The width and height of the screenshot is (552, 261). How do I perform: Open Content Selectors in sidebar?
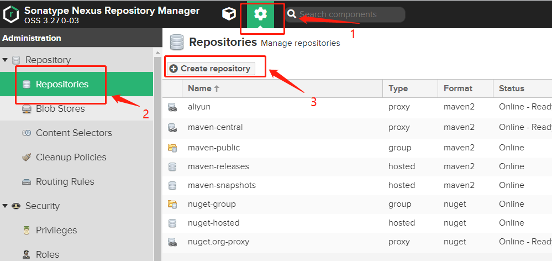point(76,133)
